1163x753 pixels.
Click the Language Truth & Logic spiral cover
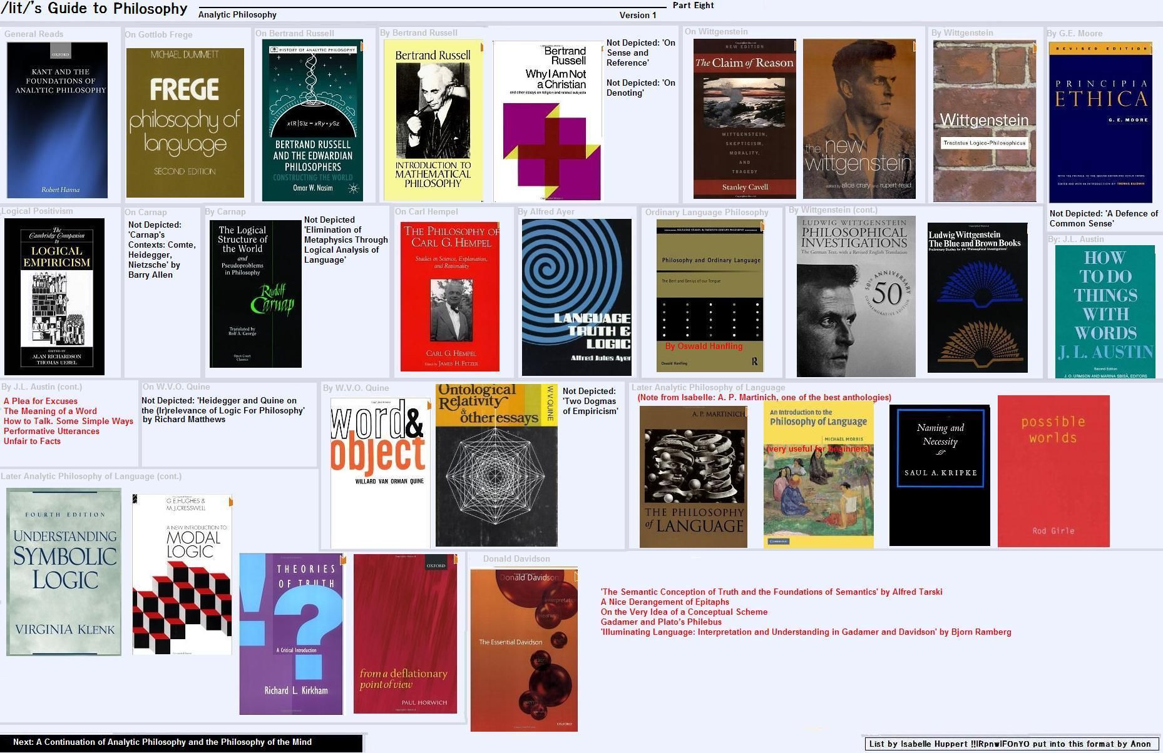point(576,297)
